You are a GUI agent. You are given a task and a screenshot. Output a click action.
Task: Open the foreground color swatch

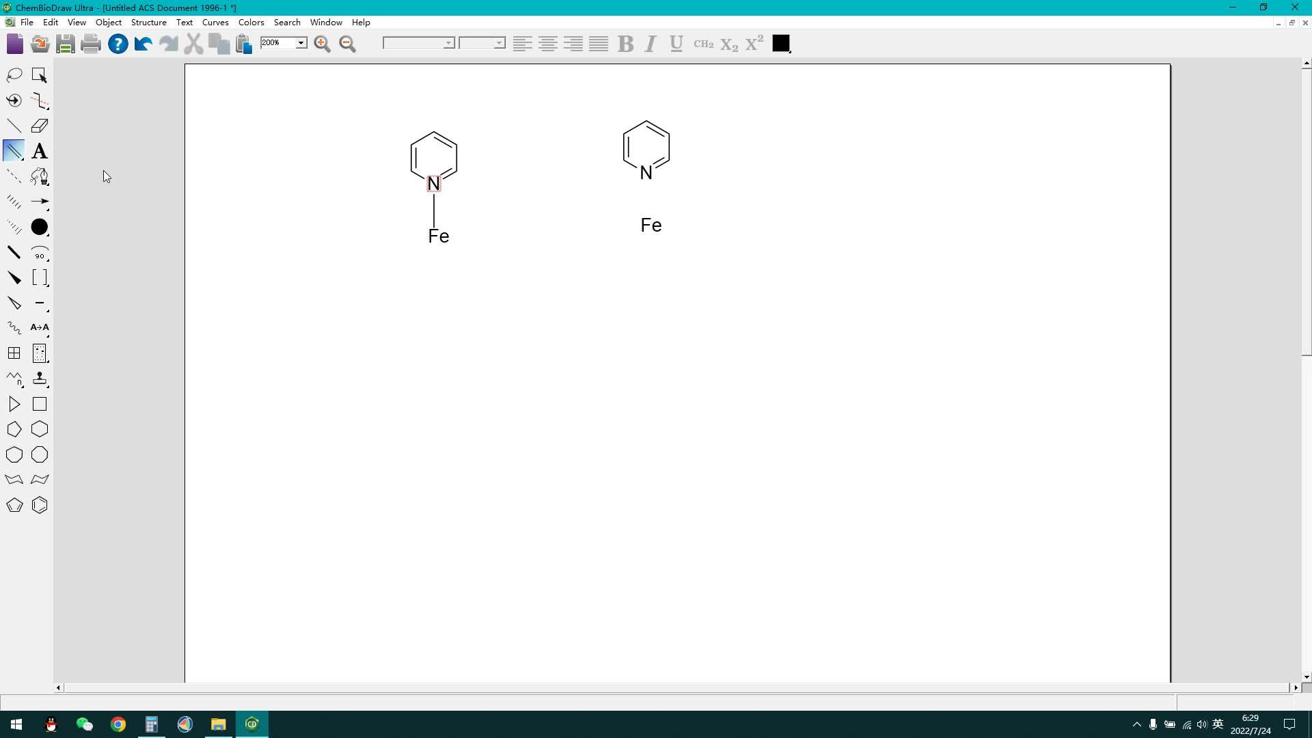pos(781,43)
